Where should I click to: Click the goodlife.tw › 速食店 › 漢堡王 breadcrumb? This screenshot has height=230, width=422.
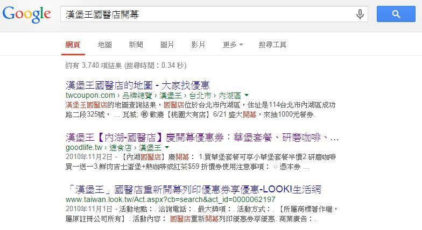[113, 147]
